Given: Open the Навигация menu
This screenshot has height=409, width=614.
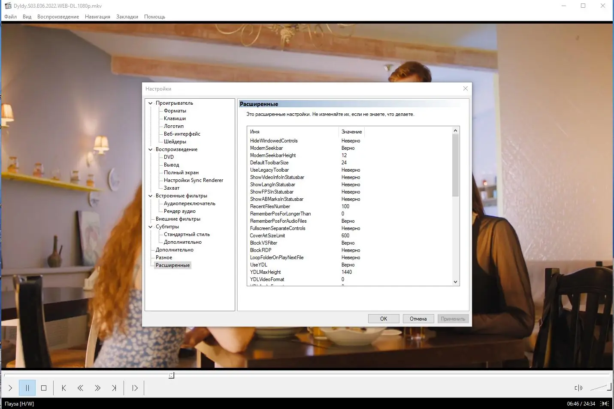Looking at the screenshot, I should point(97,17).
